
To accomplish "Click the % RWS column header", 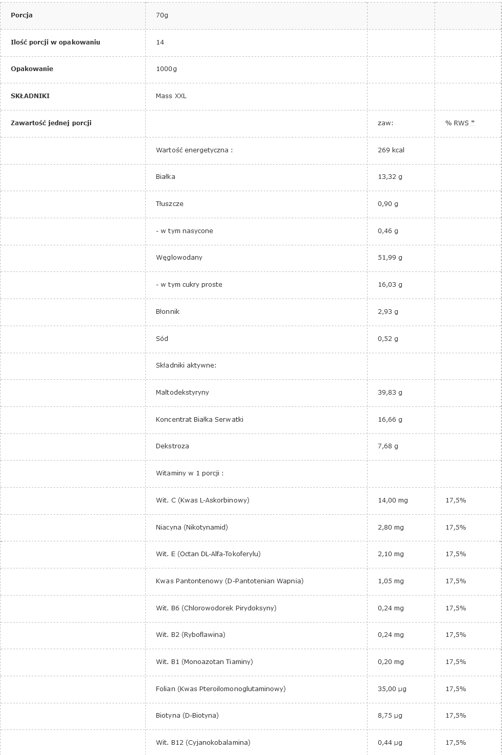I will pos(460,123).
